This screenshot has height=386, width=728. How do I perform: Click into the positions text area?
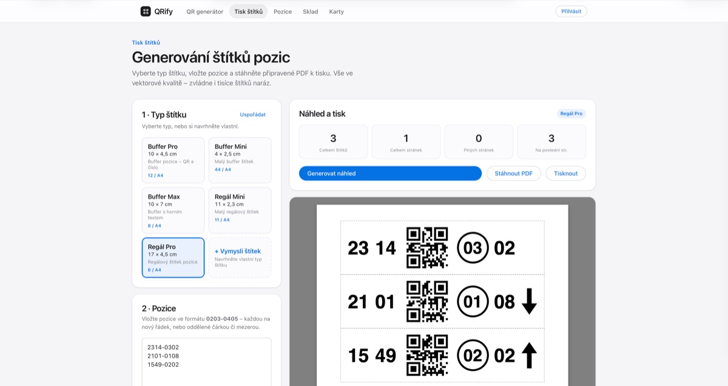(207, 362)
